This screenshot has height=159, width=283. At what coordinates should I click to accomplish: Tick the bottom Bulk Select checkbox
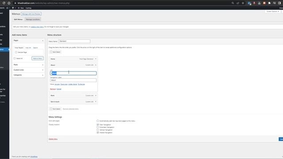pos(51,109)
